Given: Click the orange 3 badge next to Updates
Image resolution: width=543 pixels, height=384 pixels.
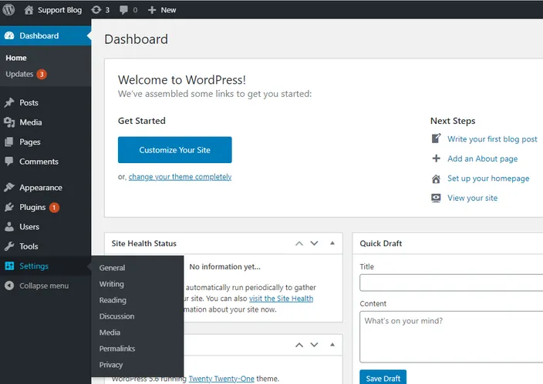Looking at the screenshot, I should pos(42,75).
